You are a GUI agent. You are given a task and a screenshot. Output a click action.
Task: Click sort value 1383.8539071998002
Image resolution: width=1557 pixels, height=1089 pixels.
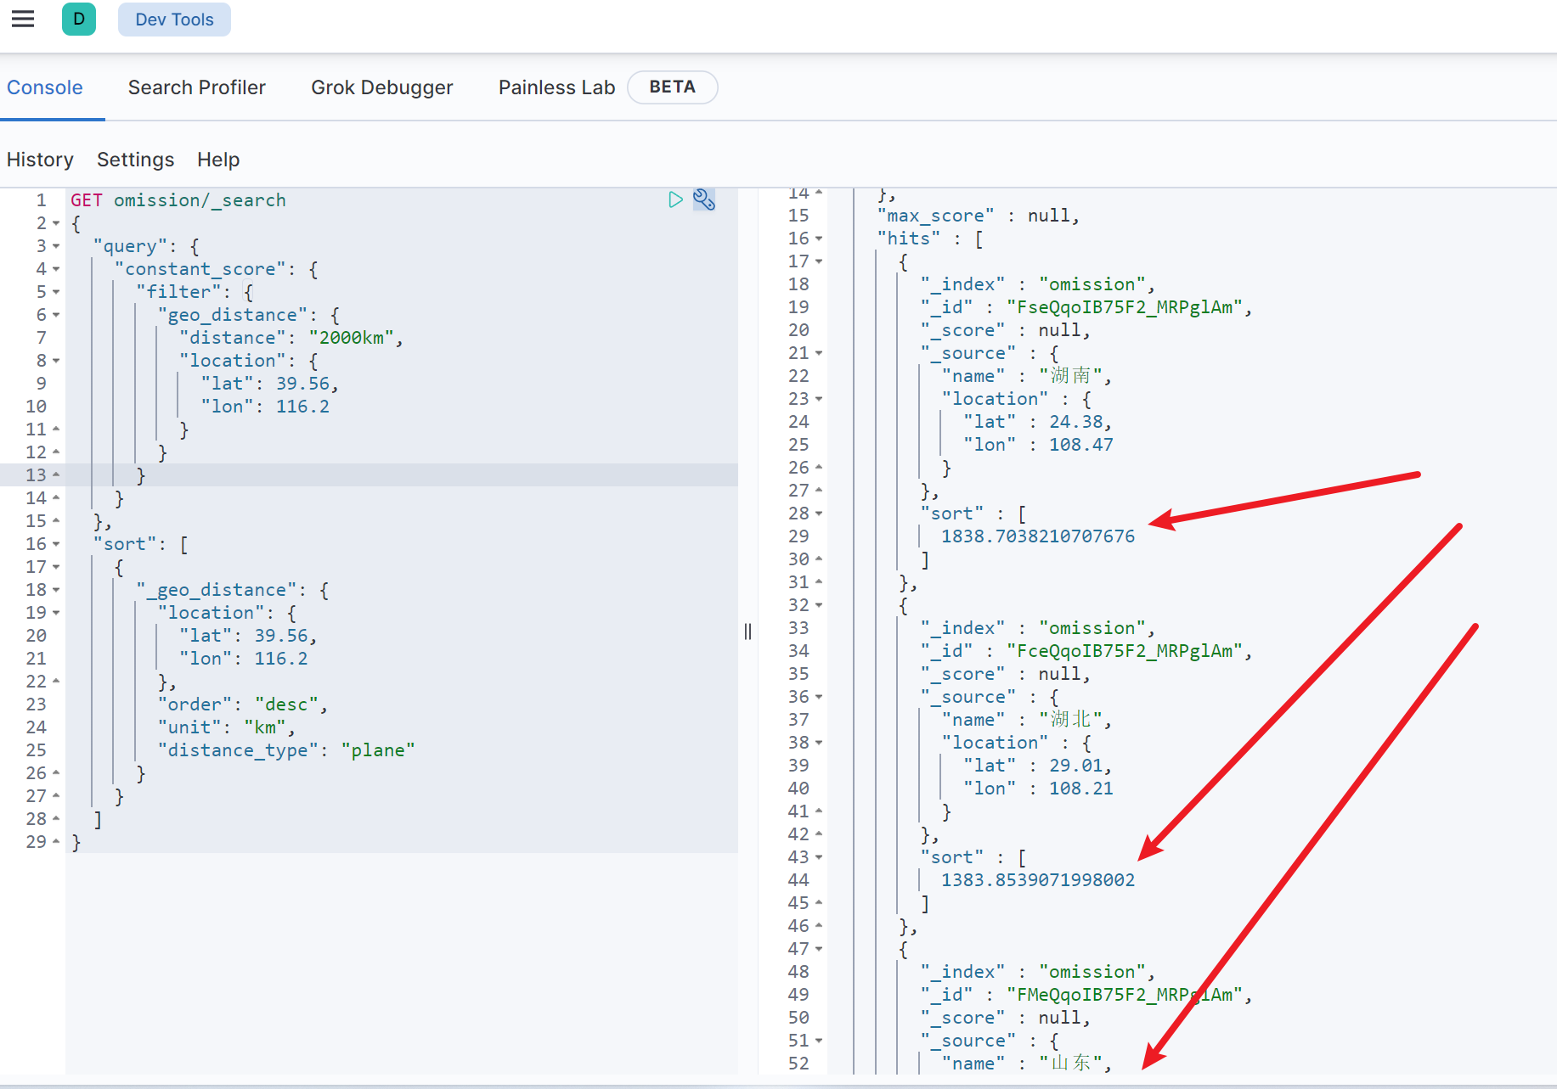point(1038,880)
